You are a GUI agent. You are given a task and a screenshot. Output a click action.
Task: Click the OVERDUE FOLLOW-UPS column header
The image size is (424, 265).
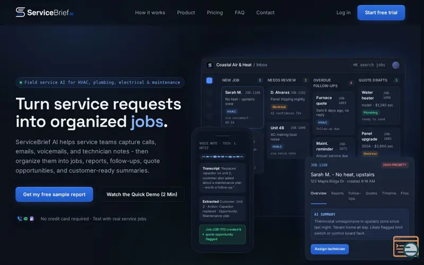point(325,83)
